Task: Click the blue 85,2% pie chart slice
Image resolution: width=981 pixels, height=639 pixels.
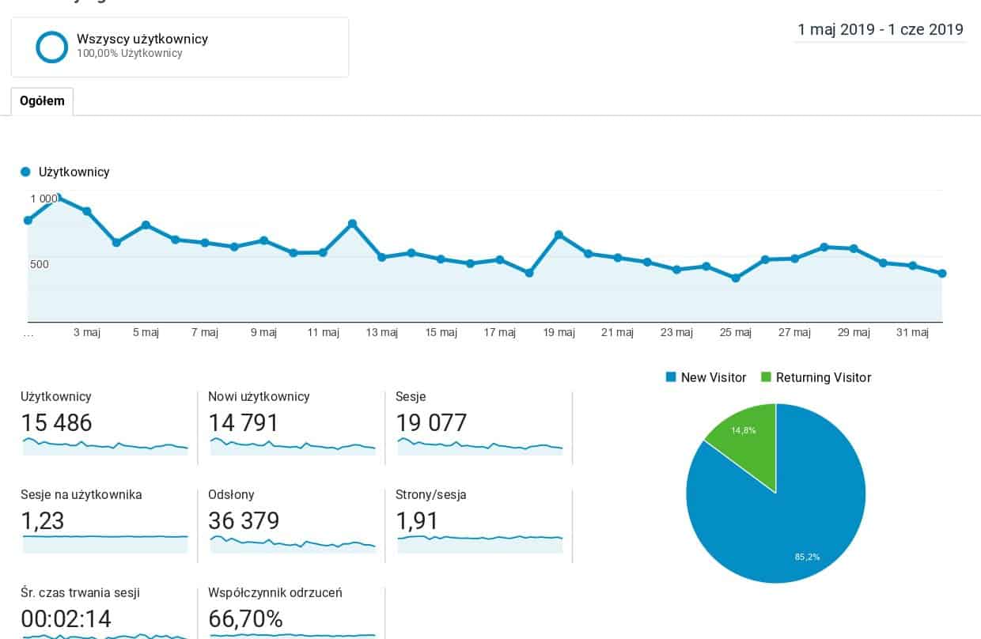Action: (791, 522)
